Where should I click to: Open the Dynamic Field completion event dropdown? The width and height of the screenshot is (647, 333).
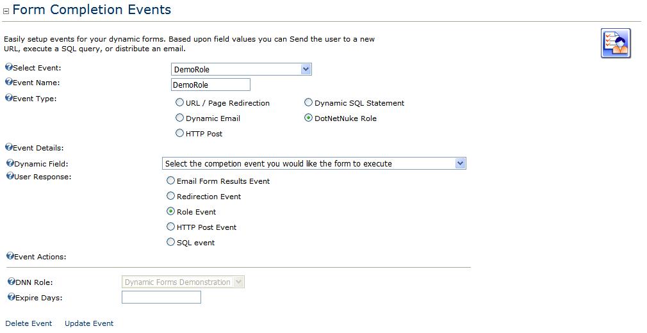pos(314,163)
